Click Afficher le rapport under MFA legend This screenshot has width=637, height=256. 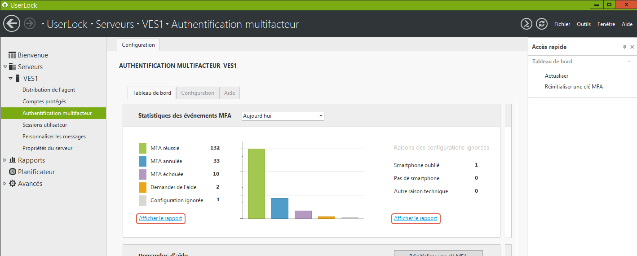click(160, 218)
